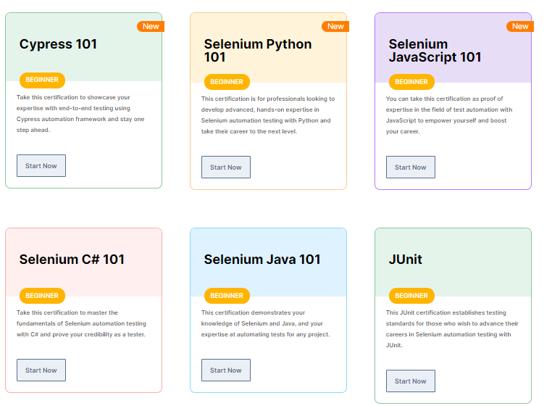Click the New ribbon on Selenium JavaScript 101
552x406 pixels.
(520, 27)
